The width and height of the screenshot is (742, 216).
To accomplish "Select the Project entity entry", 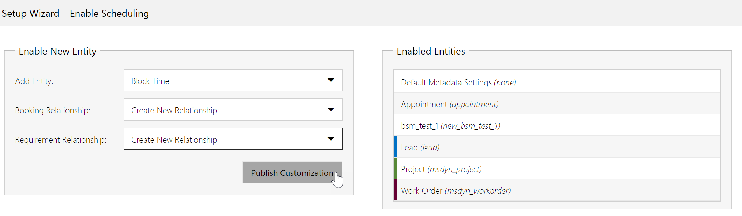I will point(441,169).
